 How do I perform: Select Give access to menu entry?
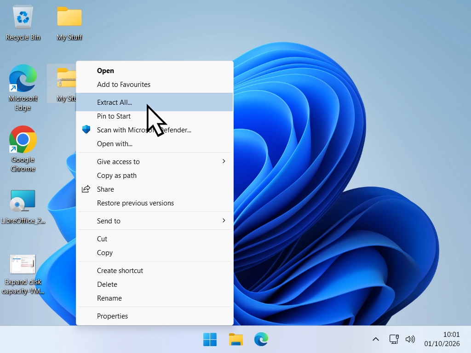pyautogui.click(x=155, y=162)
